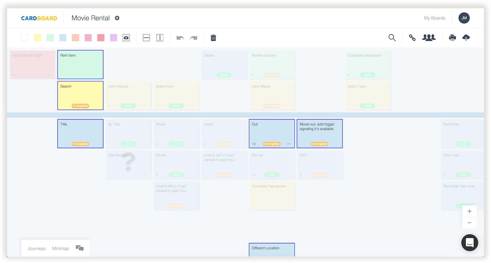491x263 pixels.
Task: Switch to Journeys tab
Action: (37, 248)
